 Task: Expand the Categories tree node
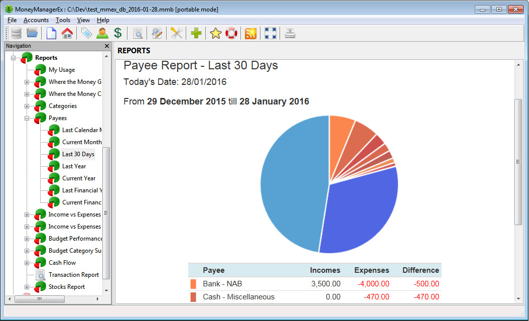point(27,106)
